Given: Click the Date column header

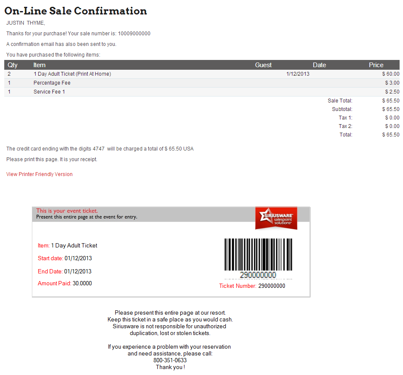Looking at the screenshot, I should (319, 65).
